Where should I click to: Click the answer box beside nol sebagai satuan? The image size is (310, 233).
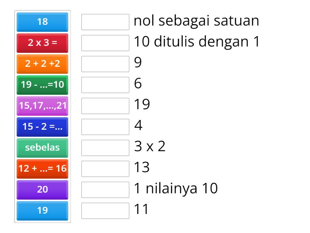tap(105, 22)
